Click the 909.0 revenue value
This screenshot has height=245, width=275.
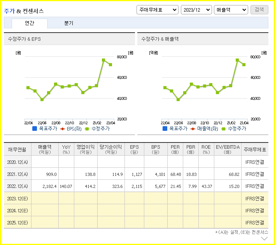pos(51,174)
